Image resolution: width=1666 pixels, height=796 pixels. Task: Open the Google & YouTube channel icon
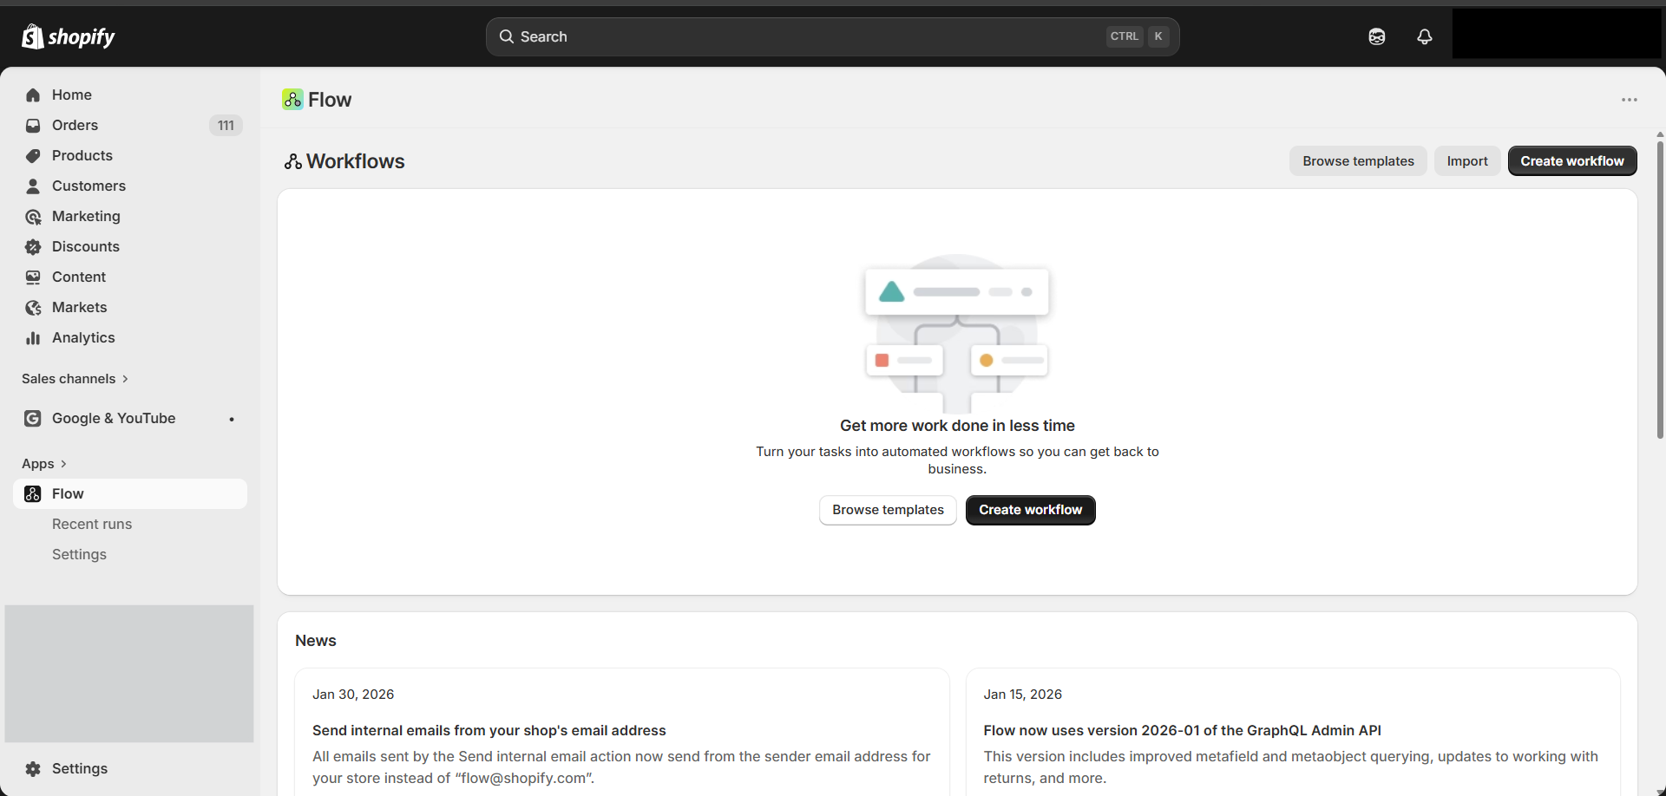point(33,419)
